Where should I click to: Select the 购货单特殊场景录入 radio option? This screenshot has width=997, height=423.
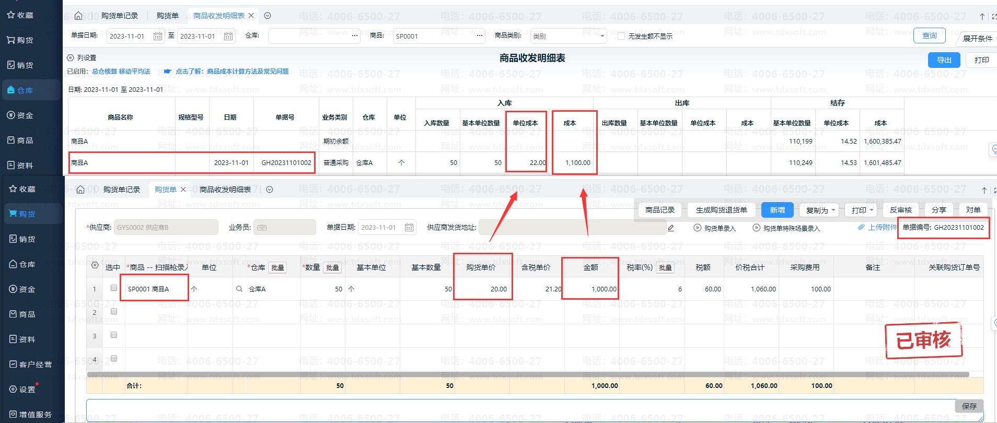click(x=756, y=228)
